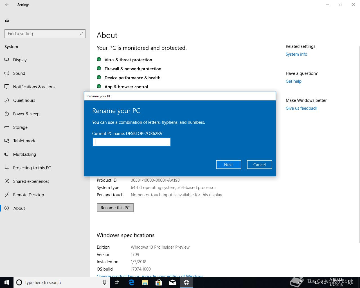Click the Find a setting search box
The height and width of the screenshot is (288, 360).
pos(45,34)
